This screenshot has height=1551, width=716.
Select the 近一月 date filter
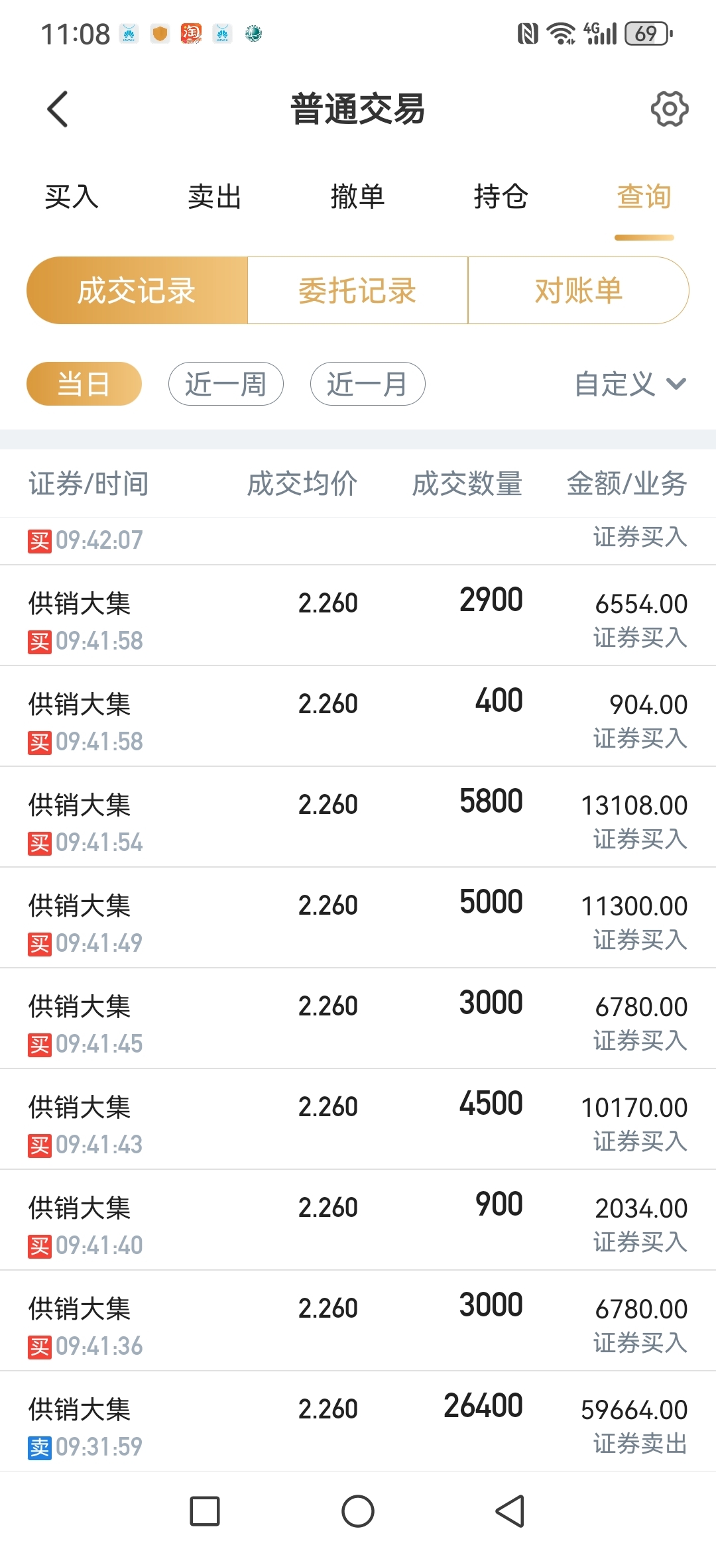point(368,384)
